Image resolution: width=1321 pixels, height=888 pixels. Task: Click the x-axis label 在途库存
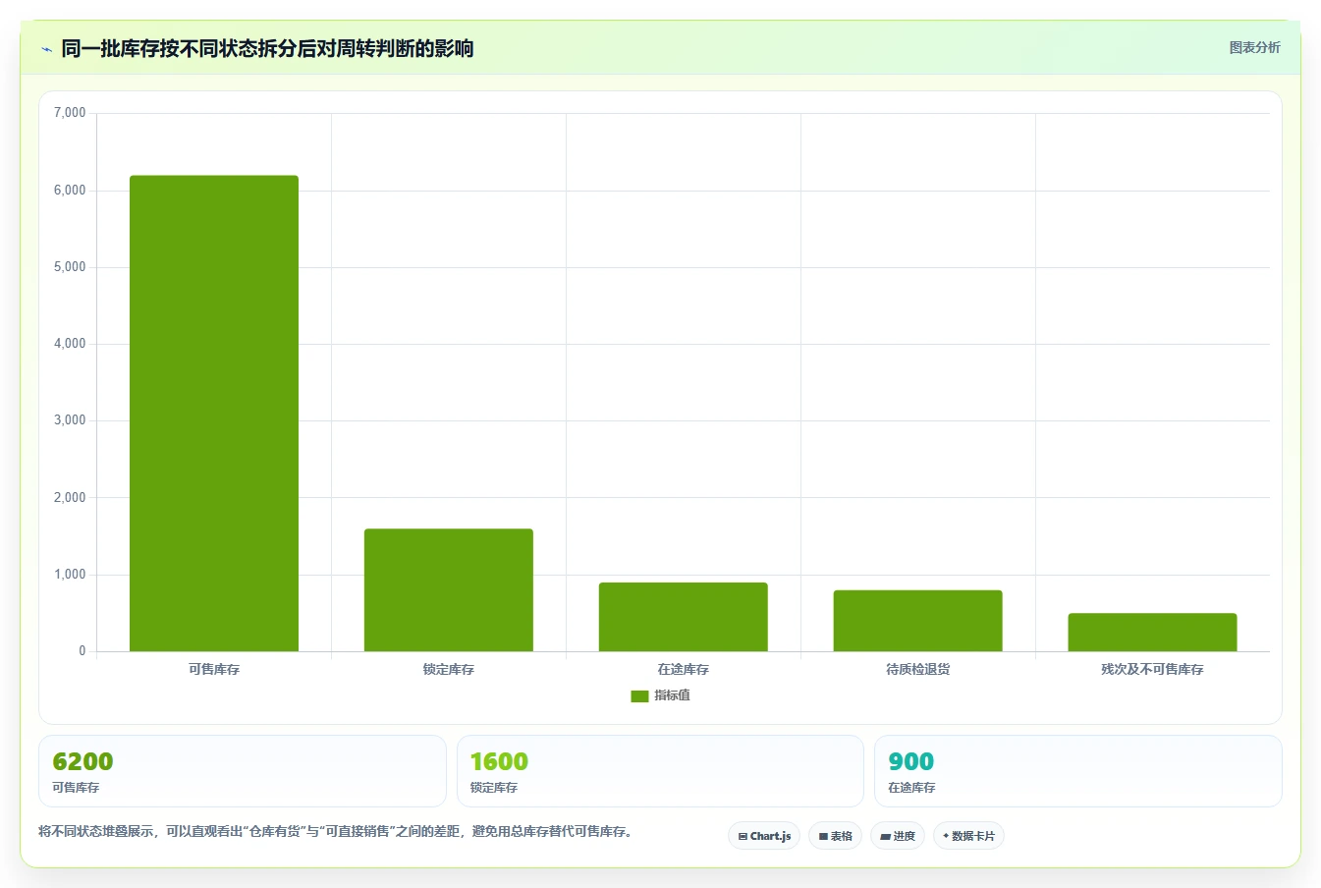click(x=684, y=669)
